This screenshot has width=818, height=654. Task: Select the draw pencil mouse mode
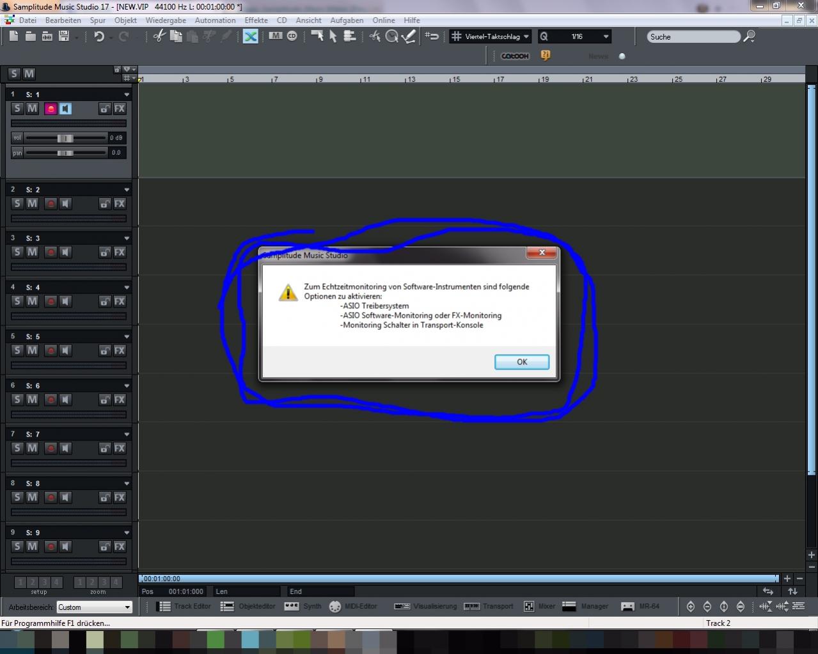click(409, 36)
